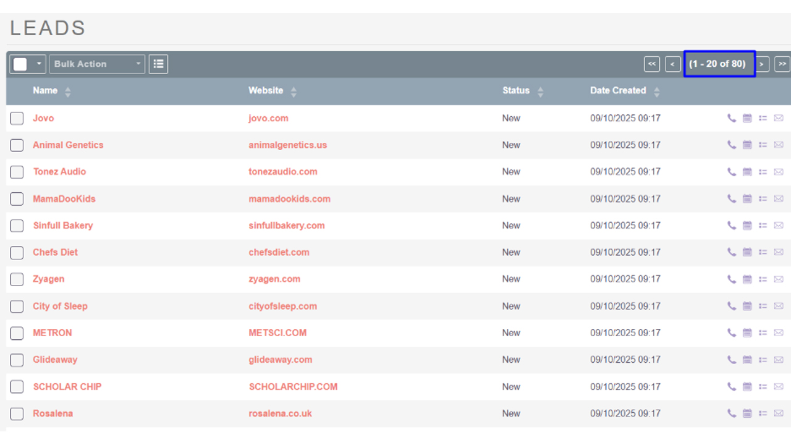Viewport: 791px width, 445px height.
Task: Open the Animal Genetics lead
Action: click(x=68, y=145)
